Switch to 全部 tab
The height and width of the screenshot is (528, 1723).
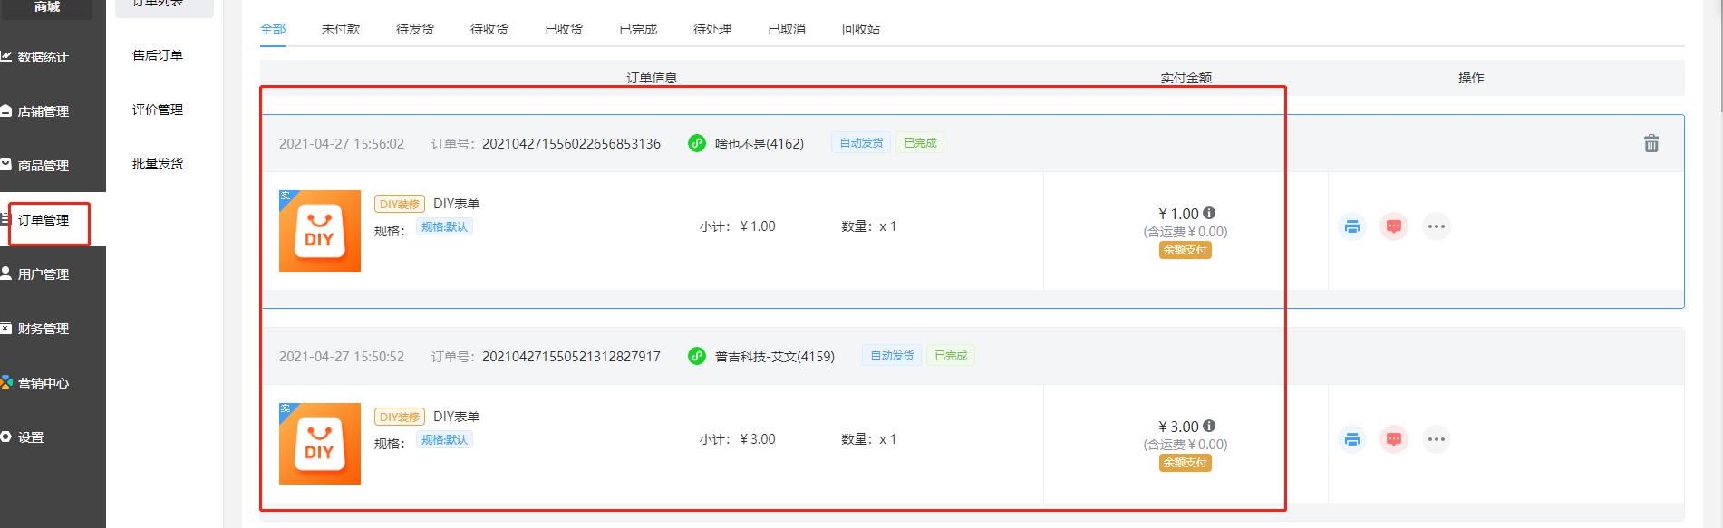tap(273, 29)
